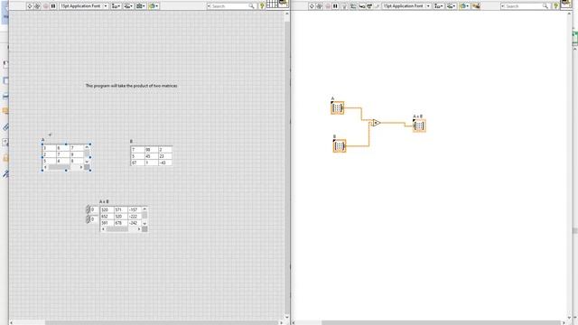
Task: Click A x B horizontal scroll right arrow
Action: 139,229
